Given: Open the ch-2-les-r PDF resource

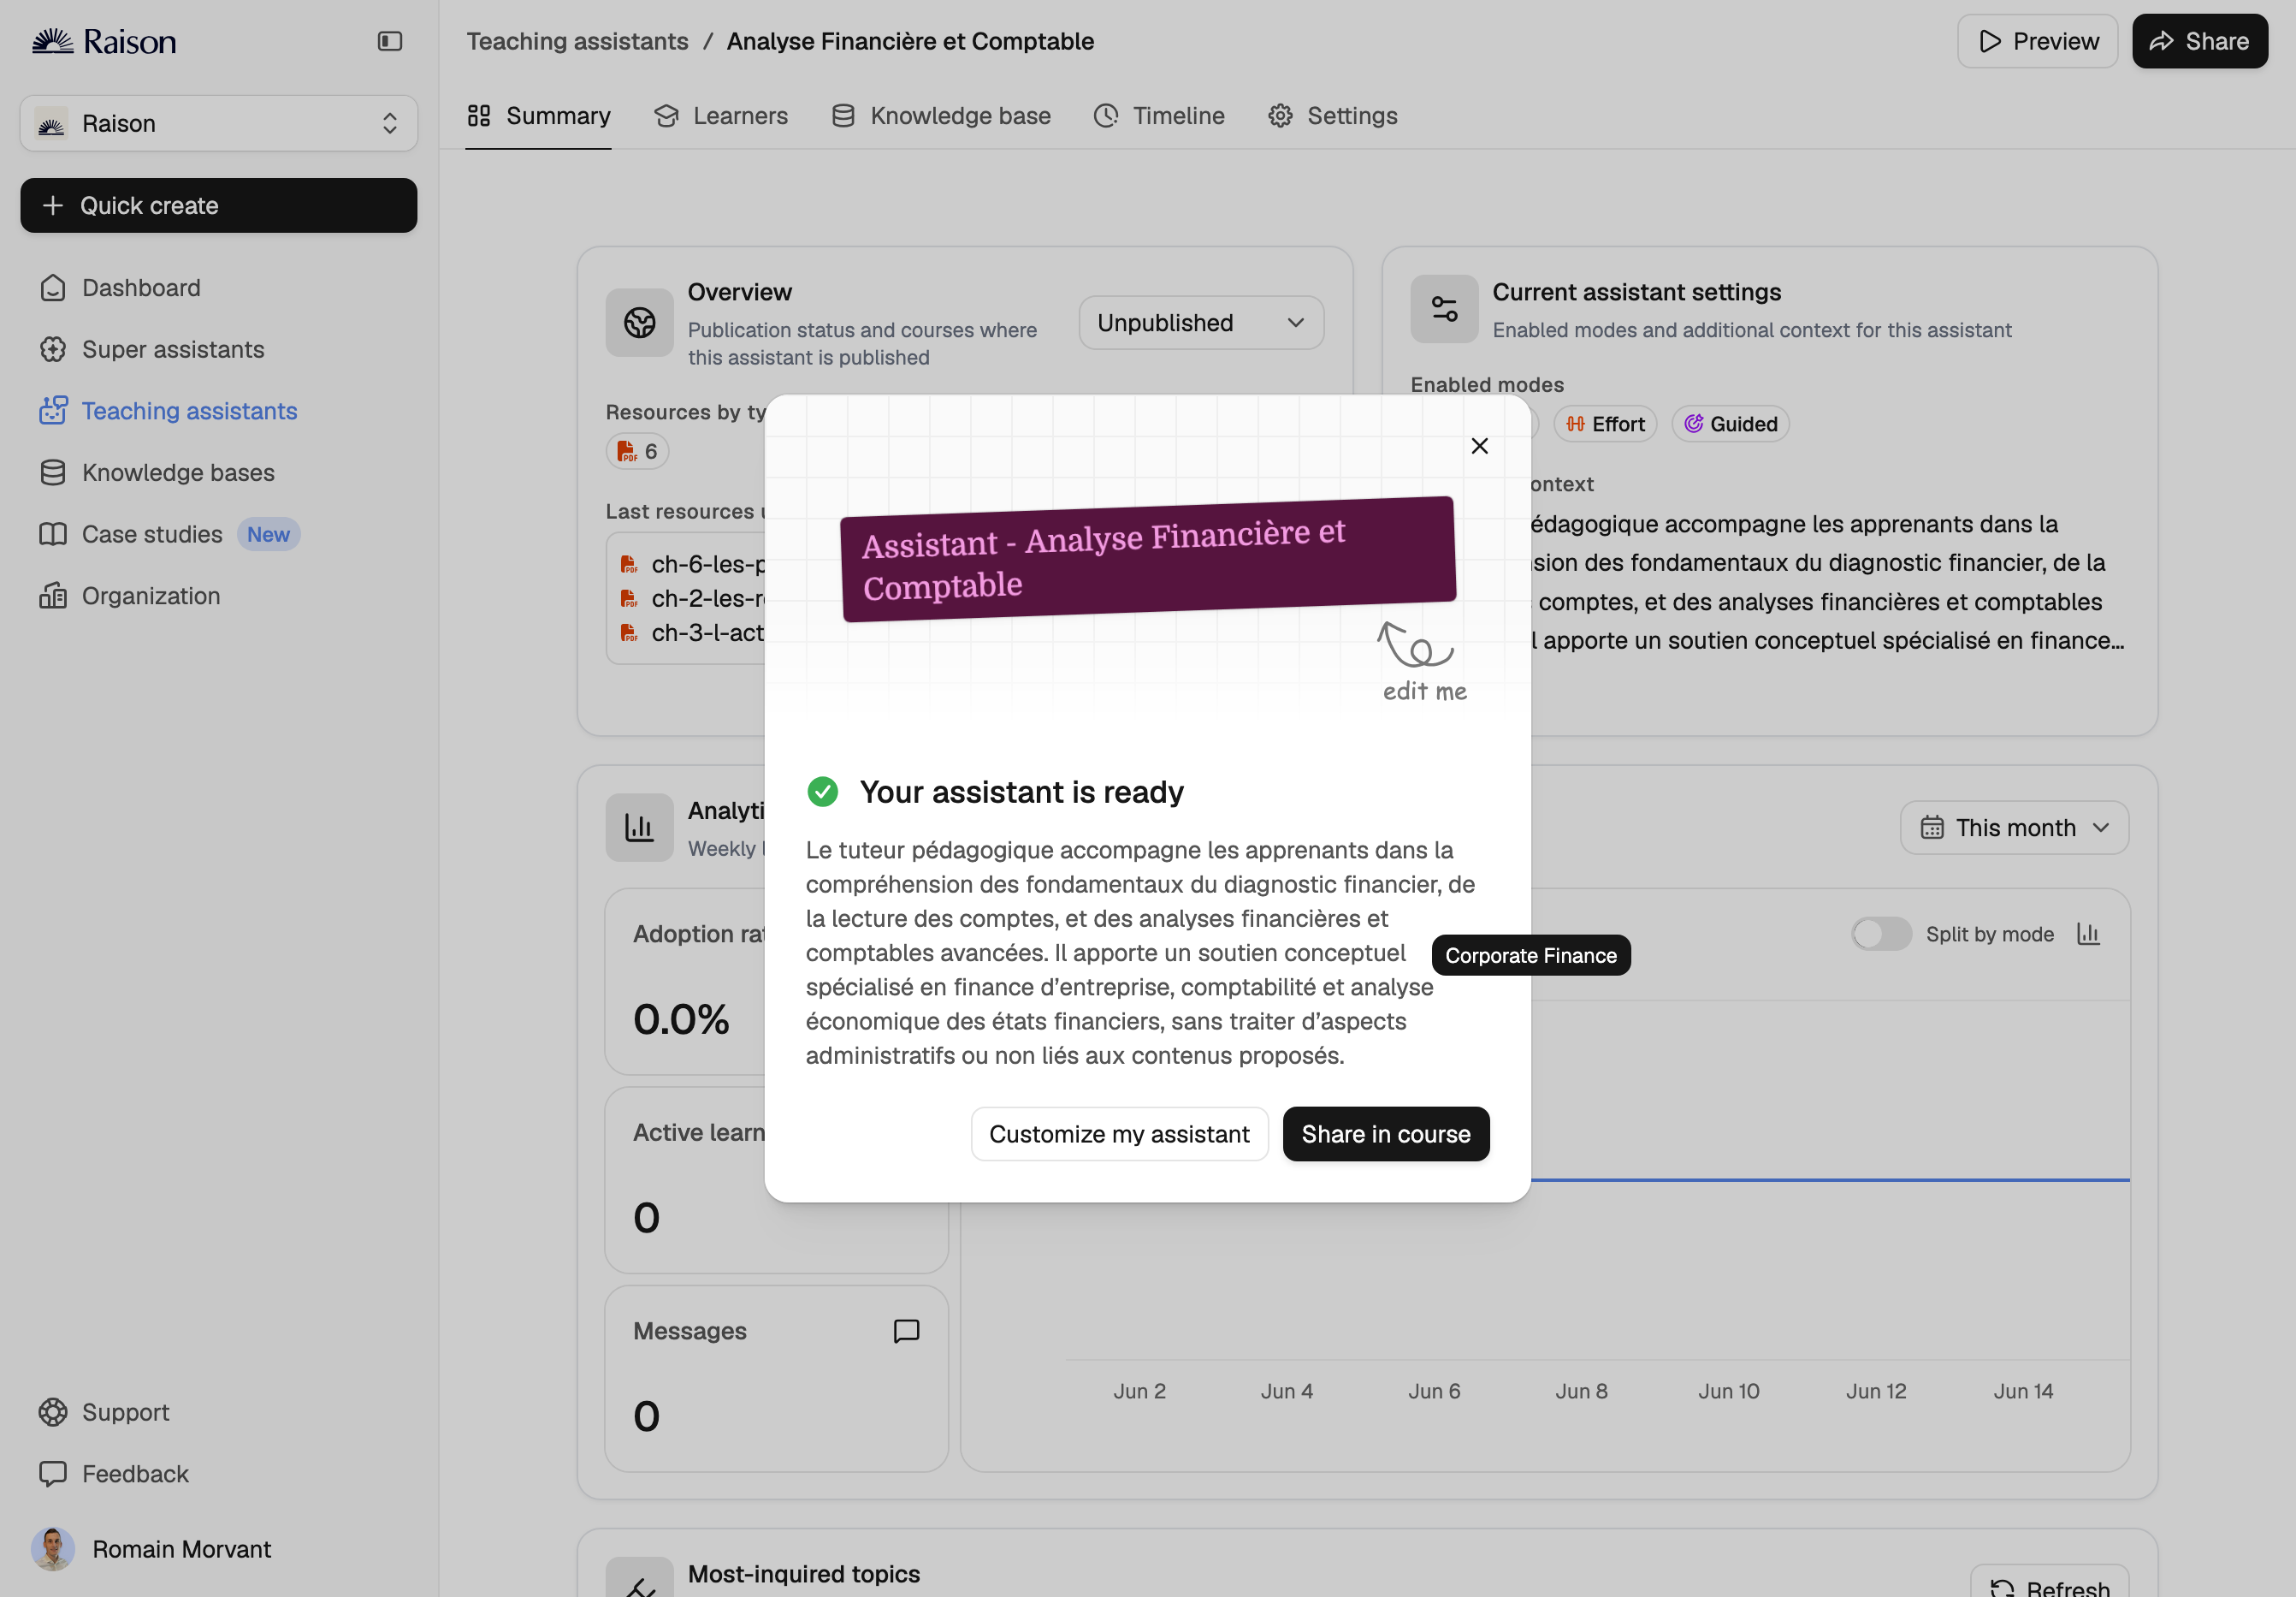Looking at the screenshot, I should pyautogui.click(x=693, y=598).
